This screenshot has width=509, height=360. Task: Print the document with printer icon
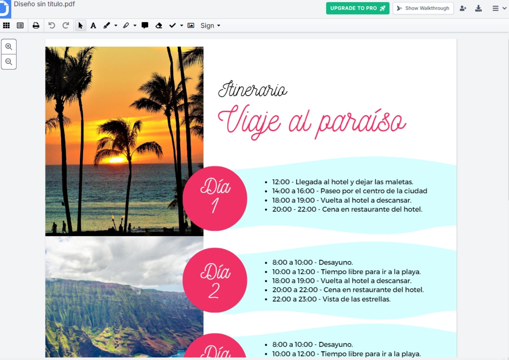[x=36, y=25]
